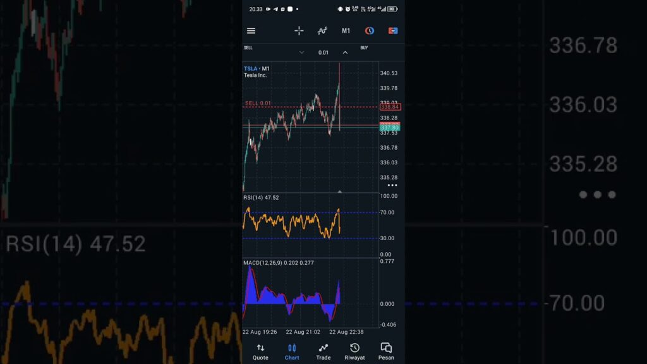Open the Riwayat history tab

[x=354, y=352]
